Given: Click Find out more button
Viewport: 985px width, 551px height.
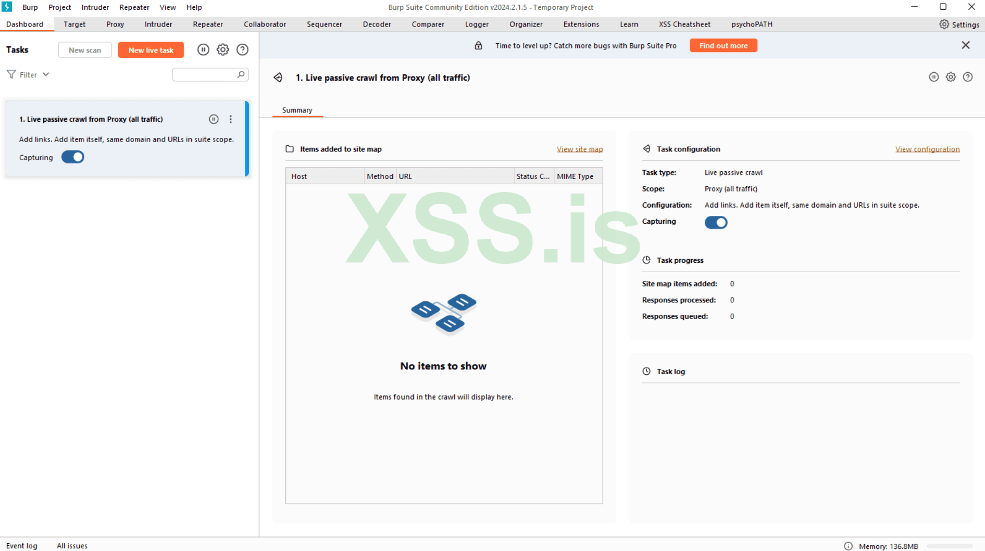Looking at the screenshot, I should tap(724, 46).
